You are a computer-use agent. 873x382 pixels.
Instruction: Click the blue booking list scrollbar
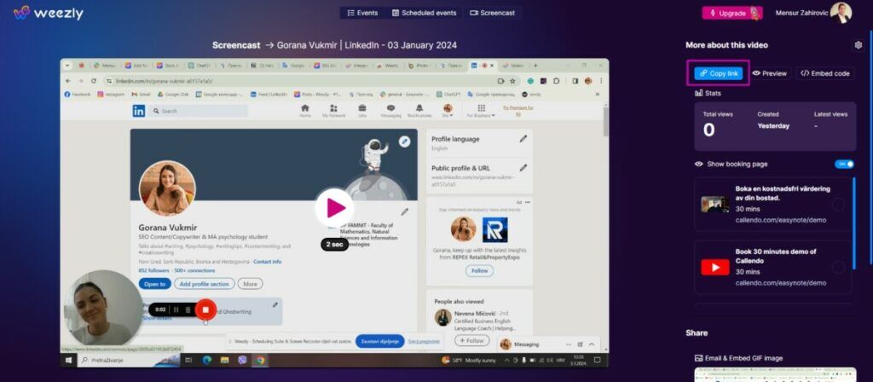[853, 223]
